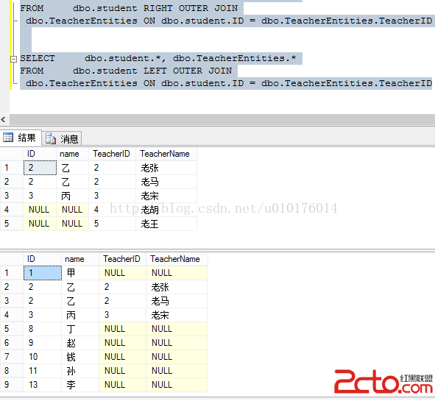Screen dimensions: 435x401
Task: Click ID cell 10 in the second grid
Action: point(43,357)
